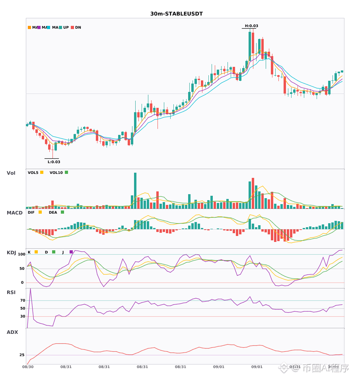Click the RSI panel label
The height and width of the screenshot is (378, 352).
pos(11,292)
